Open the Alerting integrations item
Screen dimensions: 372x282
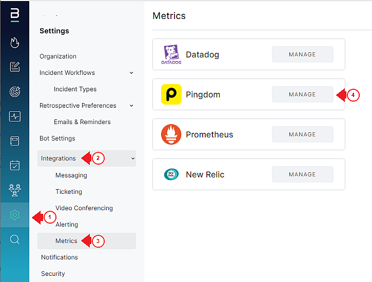click(67, 225)
